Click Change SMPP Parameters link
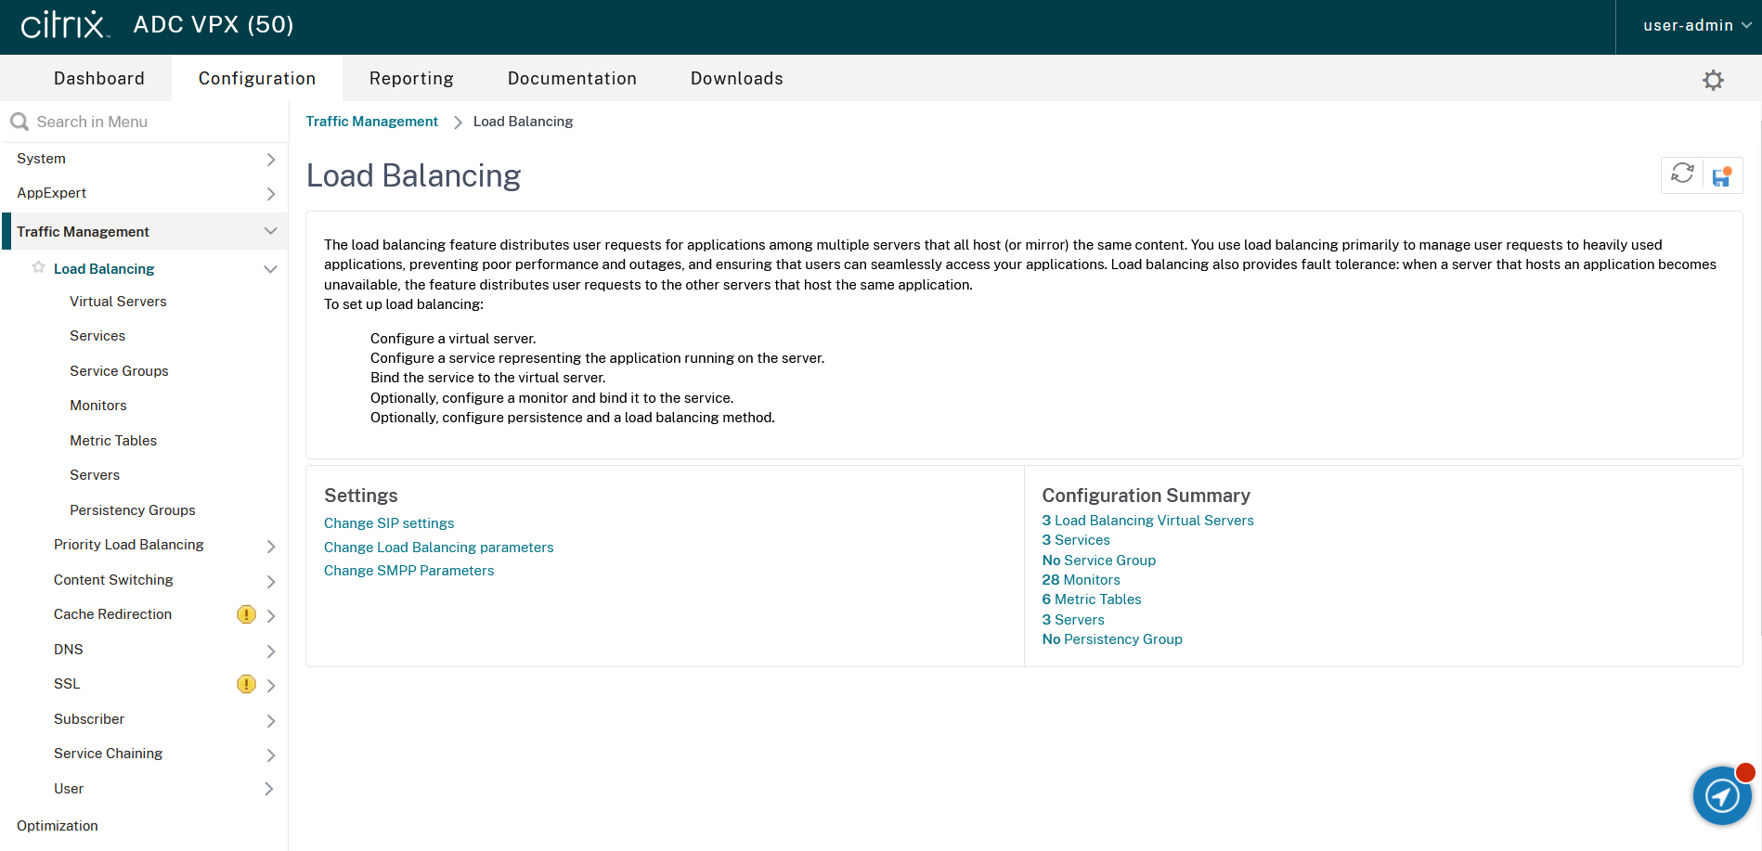The width and height of the screenshot is (1762, 851). 408,571
